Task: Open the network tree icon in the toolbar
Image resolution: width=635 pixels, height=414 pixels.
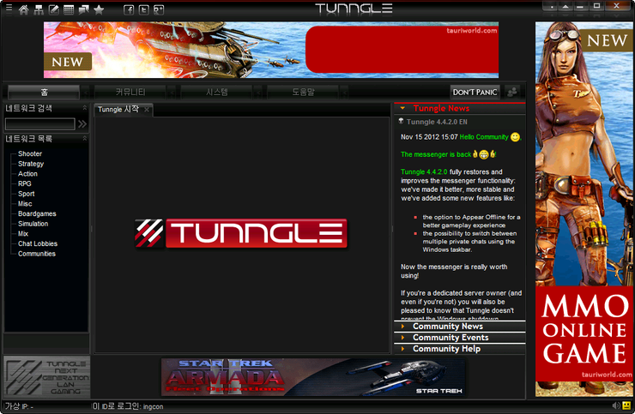Action: [39, 9]
